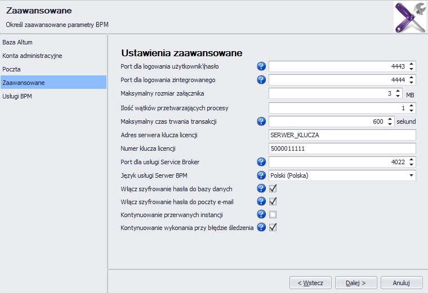Click the Numer klucza licencji field
428x293 pixels.
pyautogui.click(x=342, y=148)
